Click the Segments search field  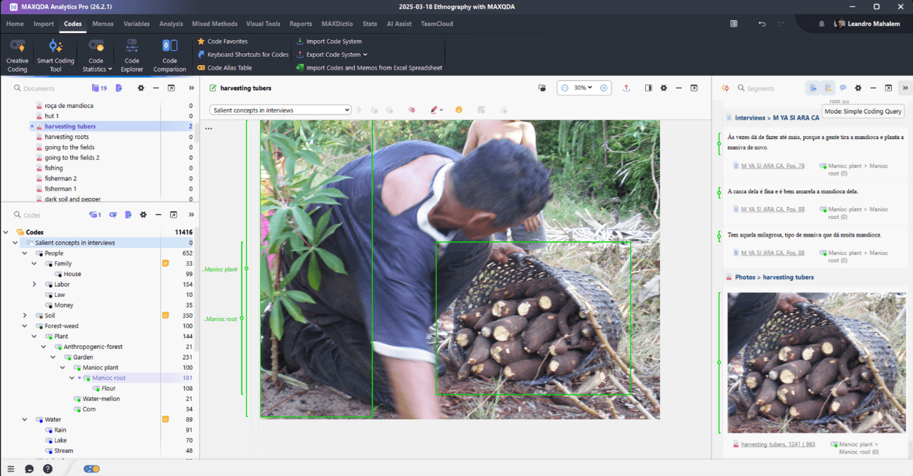[x=768, y=88]
